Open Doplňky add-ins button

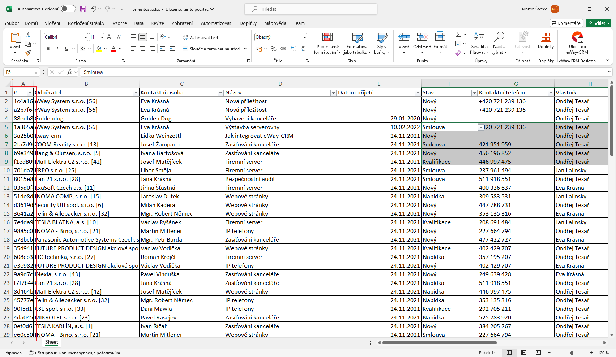point(546,41)
